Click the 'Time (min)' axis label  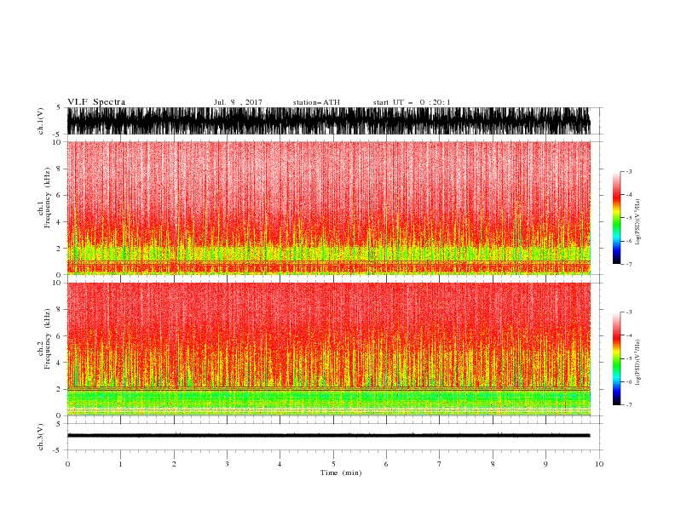pyautogui.click(x=341, y=472)
